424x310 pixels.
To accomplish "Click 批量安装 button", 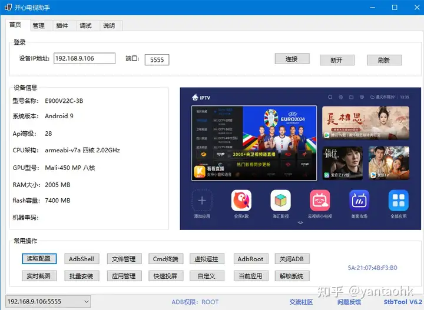I will tap(82, 276).
